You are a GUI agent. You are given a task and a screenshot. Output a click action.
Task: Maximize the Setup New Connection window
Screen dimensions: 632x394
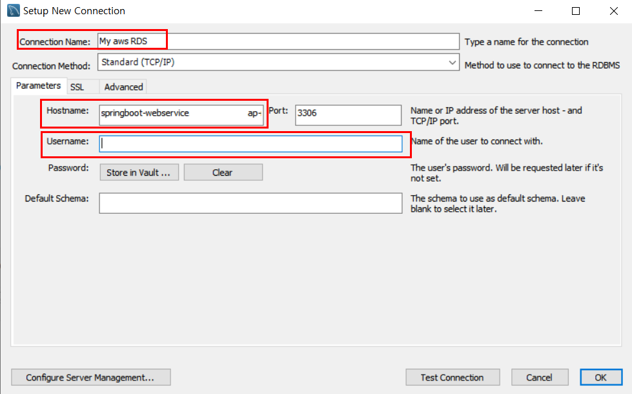(x=576, y=11)
